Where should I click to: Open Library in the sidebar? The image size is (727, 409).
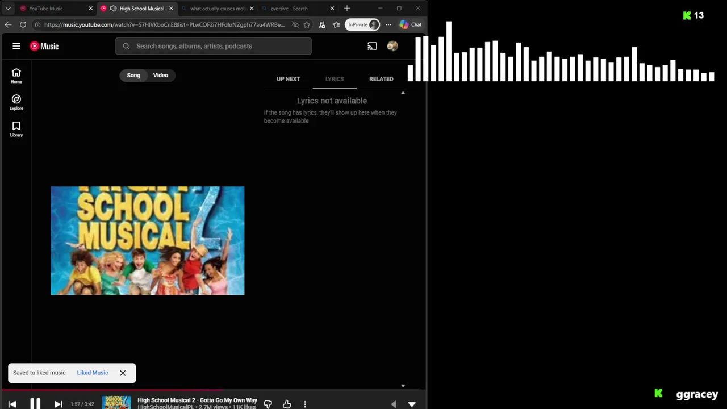tap(16, 129)
